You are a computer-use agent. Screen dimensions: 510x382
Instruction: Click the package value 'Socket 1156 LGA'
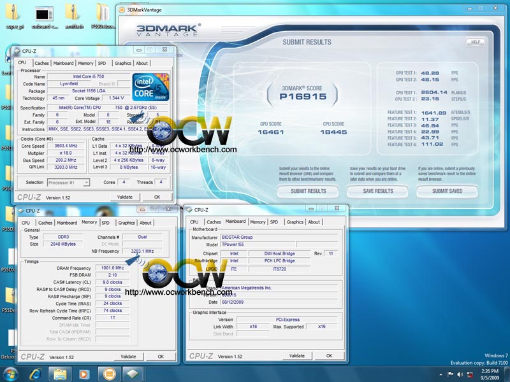click(89, 91)
